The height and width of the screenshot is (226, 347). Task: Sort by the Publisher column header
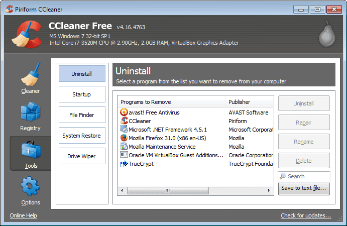coord(250,102)
